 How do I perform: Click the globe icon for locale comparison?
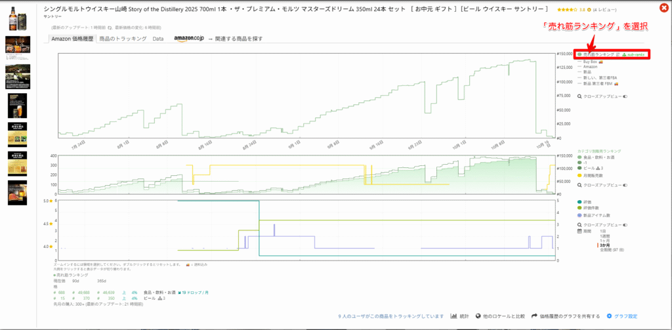click(x=478, y=316)
